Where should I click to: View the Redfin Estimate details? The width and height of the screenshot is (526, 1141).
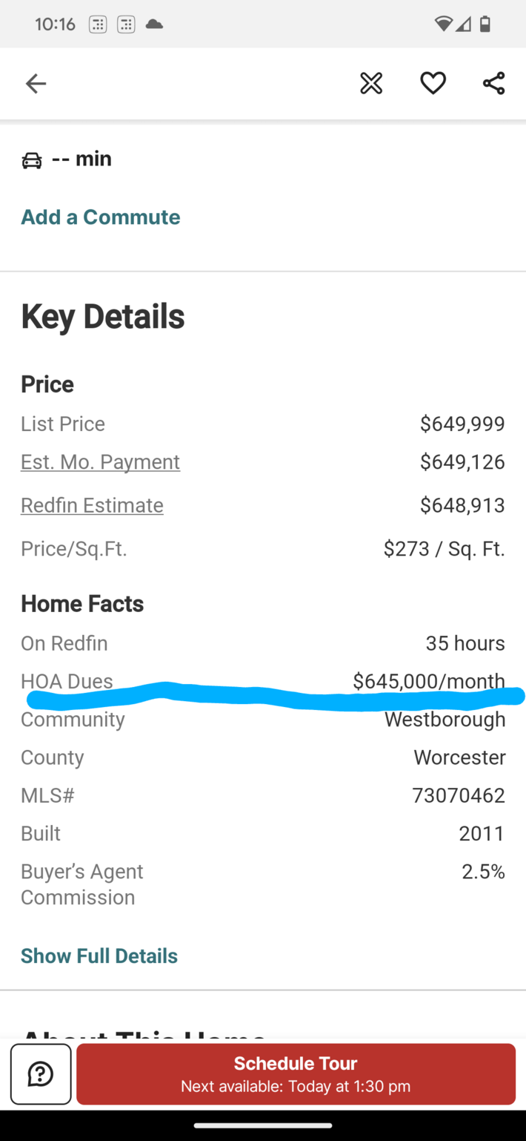click(92, 505)
